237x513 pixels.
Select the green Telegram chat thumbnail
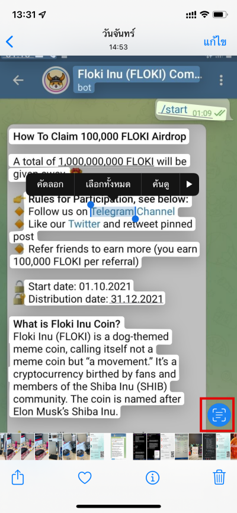[x=118, y=447]
